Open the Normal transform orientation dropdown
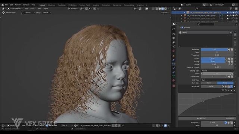Viewport: 239px width, 134px height. click(73, 9)
